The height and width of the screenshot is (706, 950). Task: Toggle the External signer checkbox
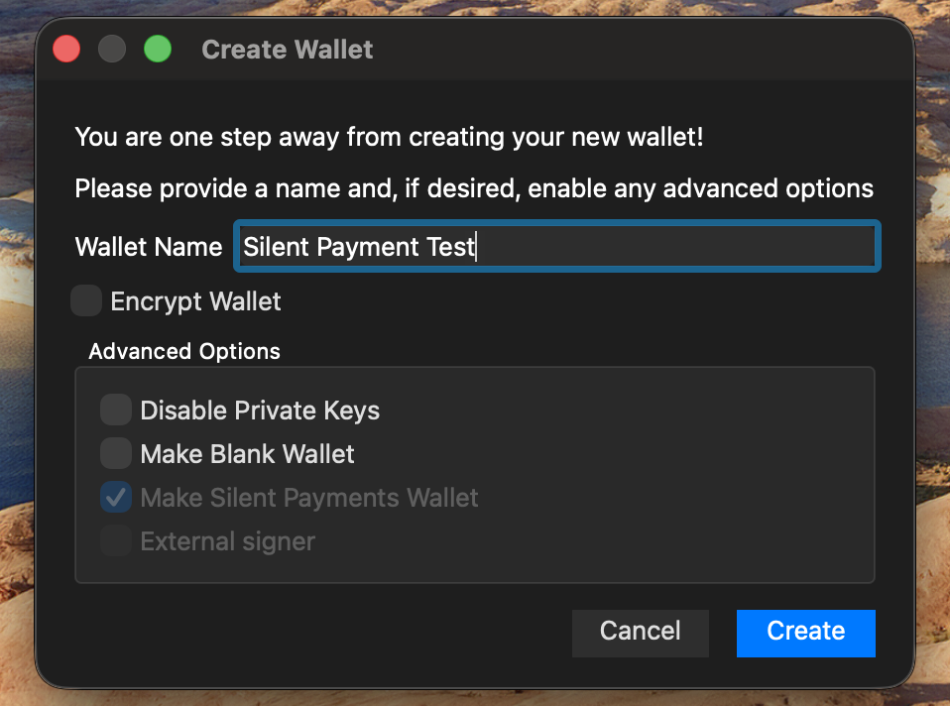point(116,541)
